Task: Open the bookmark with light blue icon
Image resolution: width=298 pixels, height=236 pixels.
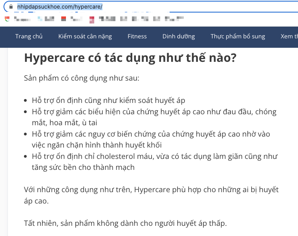Action: click(40, 19)
